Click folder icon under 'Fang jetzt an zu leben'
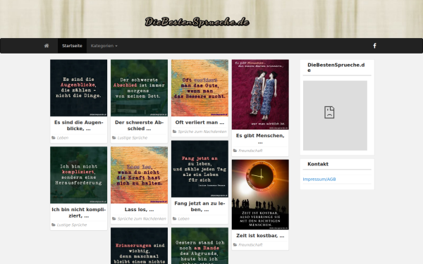Viewport: 423px width, 264px height. click(175, 219)
